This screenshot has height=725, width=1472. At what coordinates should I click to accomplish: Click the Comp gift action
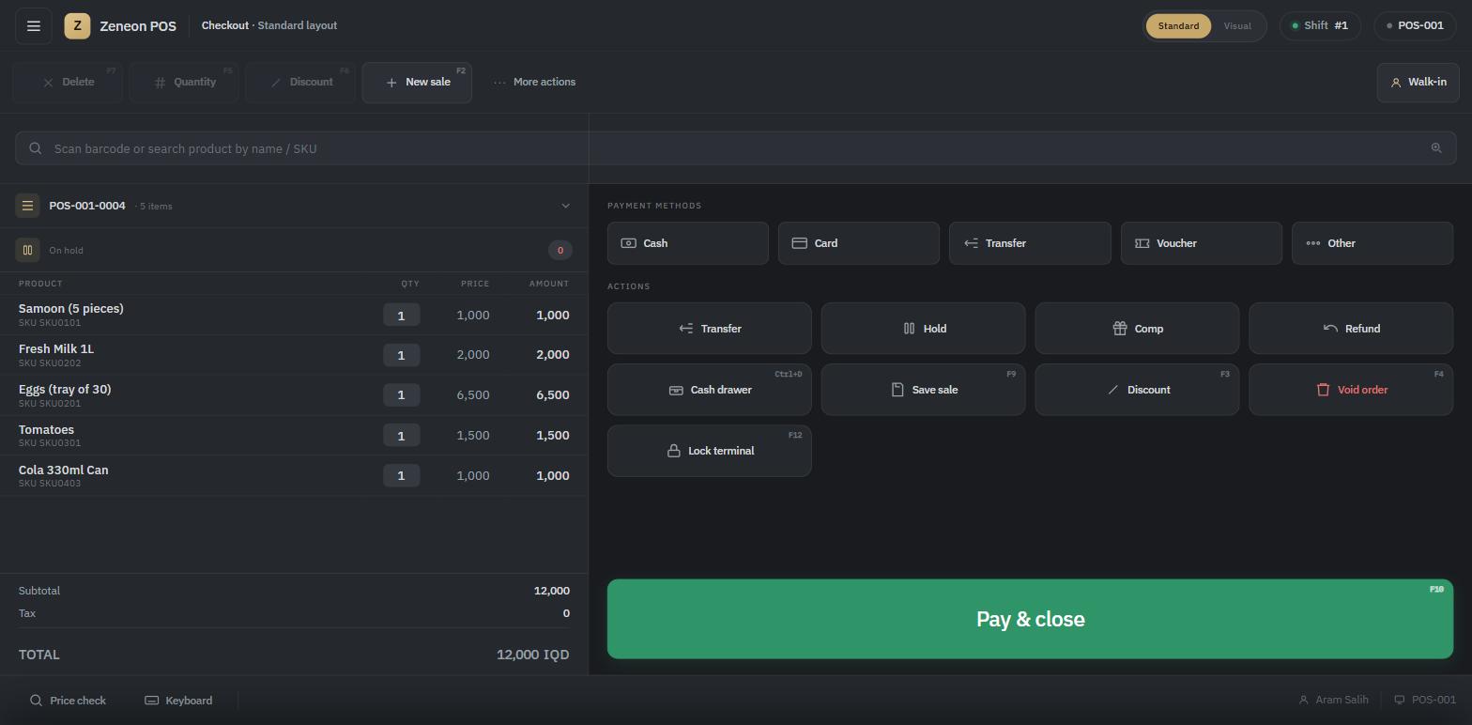1138,329
